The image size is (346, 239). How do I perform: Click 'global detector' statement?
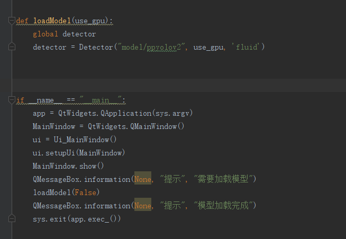[64, 34]
